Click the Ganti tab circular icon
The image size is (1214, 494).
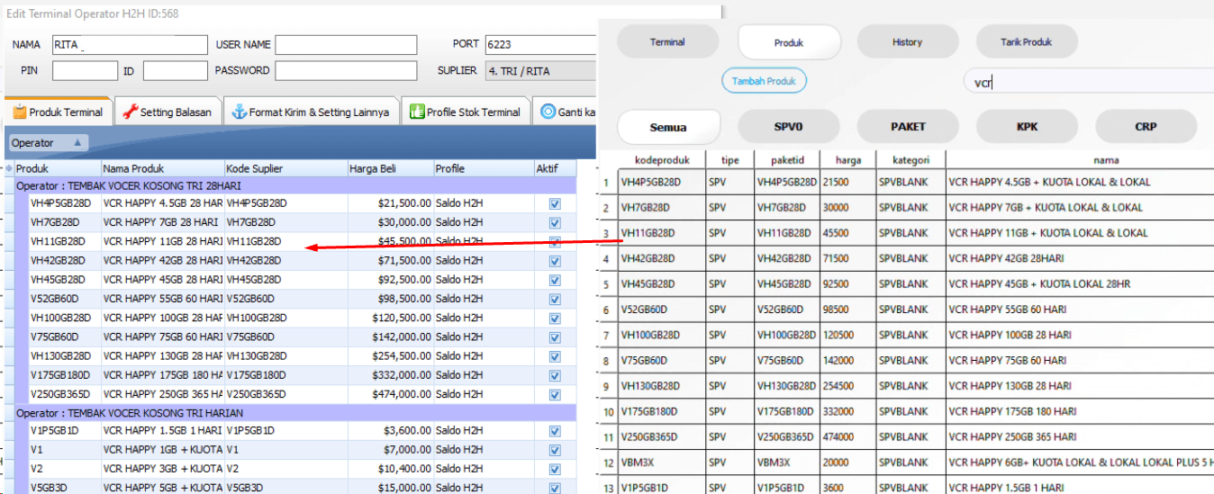tap(548, 112)
